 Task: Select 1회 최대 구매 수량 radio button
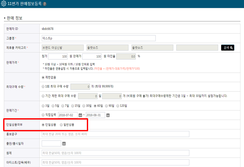(x=43, y=86)
